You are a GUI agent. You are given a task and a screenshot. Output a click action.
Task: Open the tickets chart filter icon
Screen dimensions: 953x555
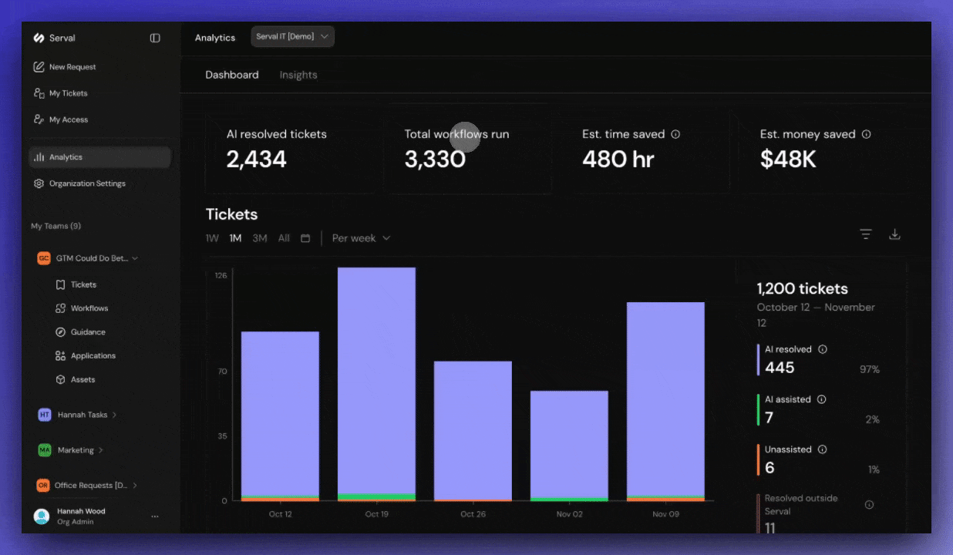(865, 234)
